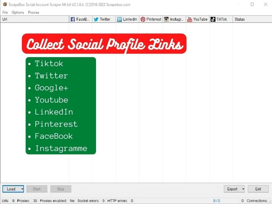This screenshot has height=204, width=272.
Task: Click the Start button
Action: click(37, 189)
